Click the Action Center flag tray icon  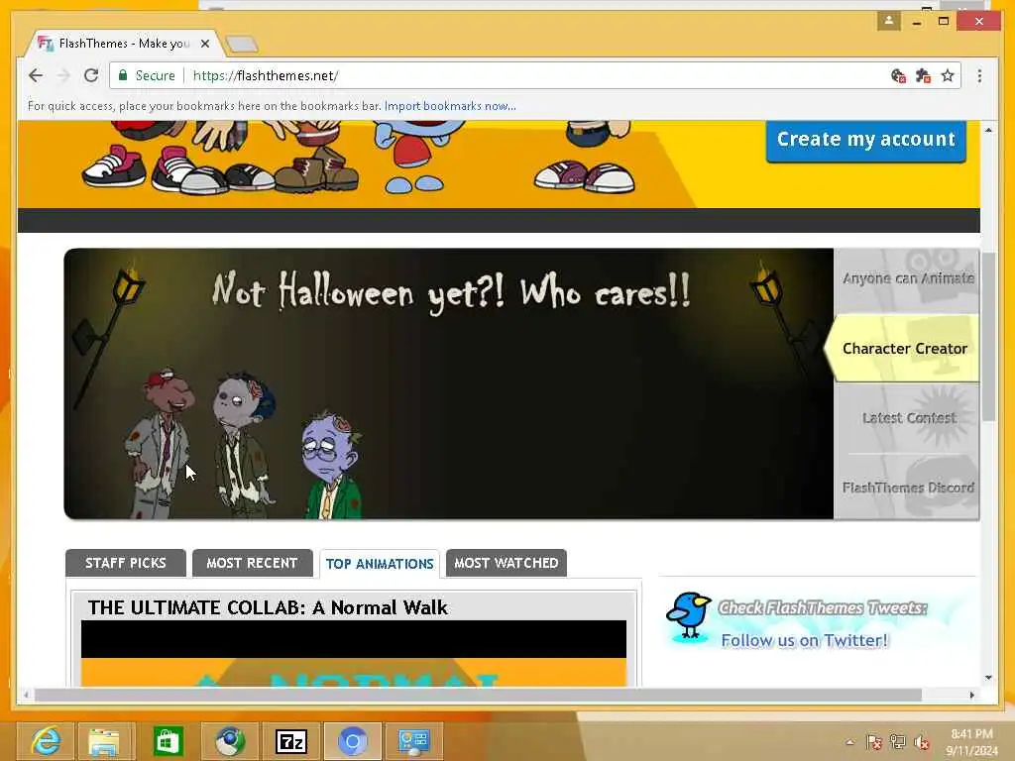(x=874, y=742)
